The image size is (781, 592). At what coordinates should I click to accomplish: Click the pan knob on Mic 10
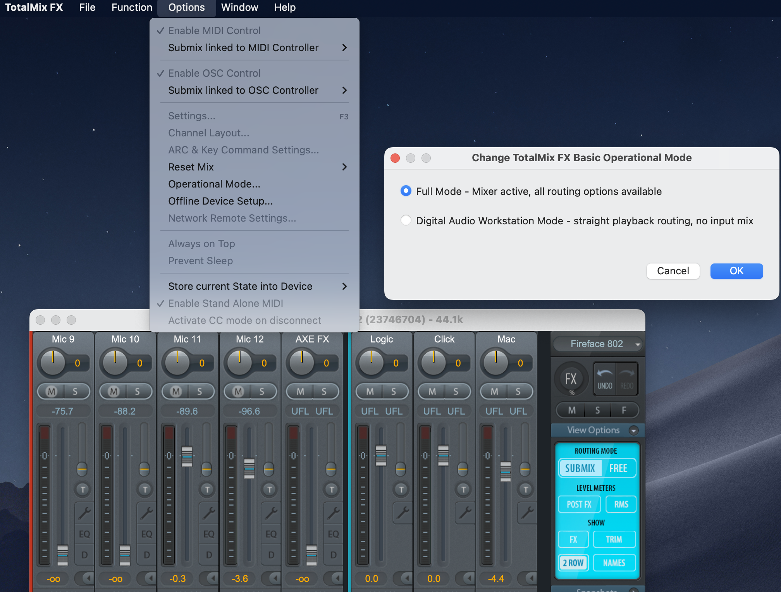coord(115,363)
